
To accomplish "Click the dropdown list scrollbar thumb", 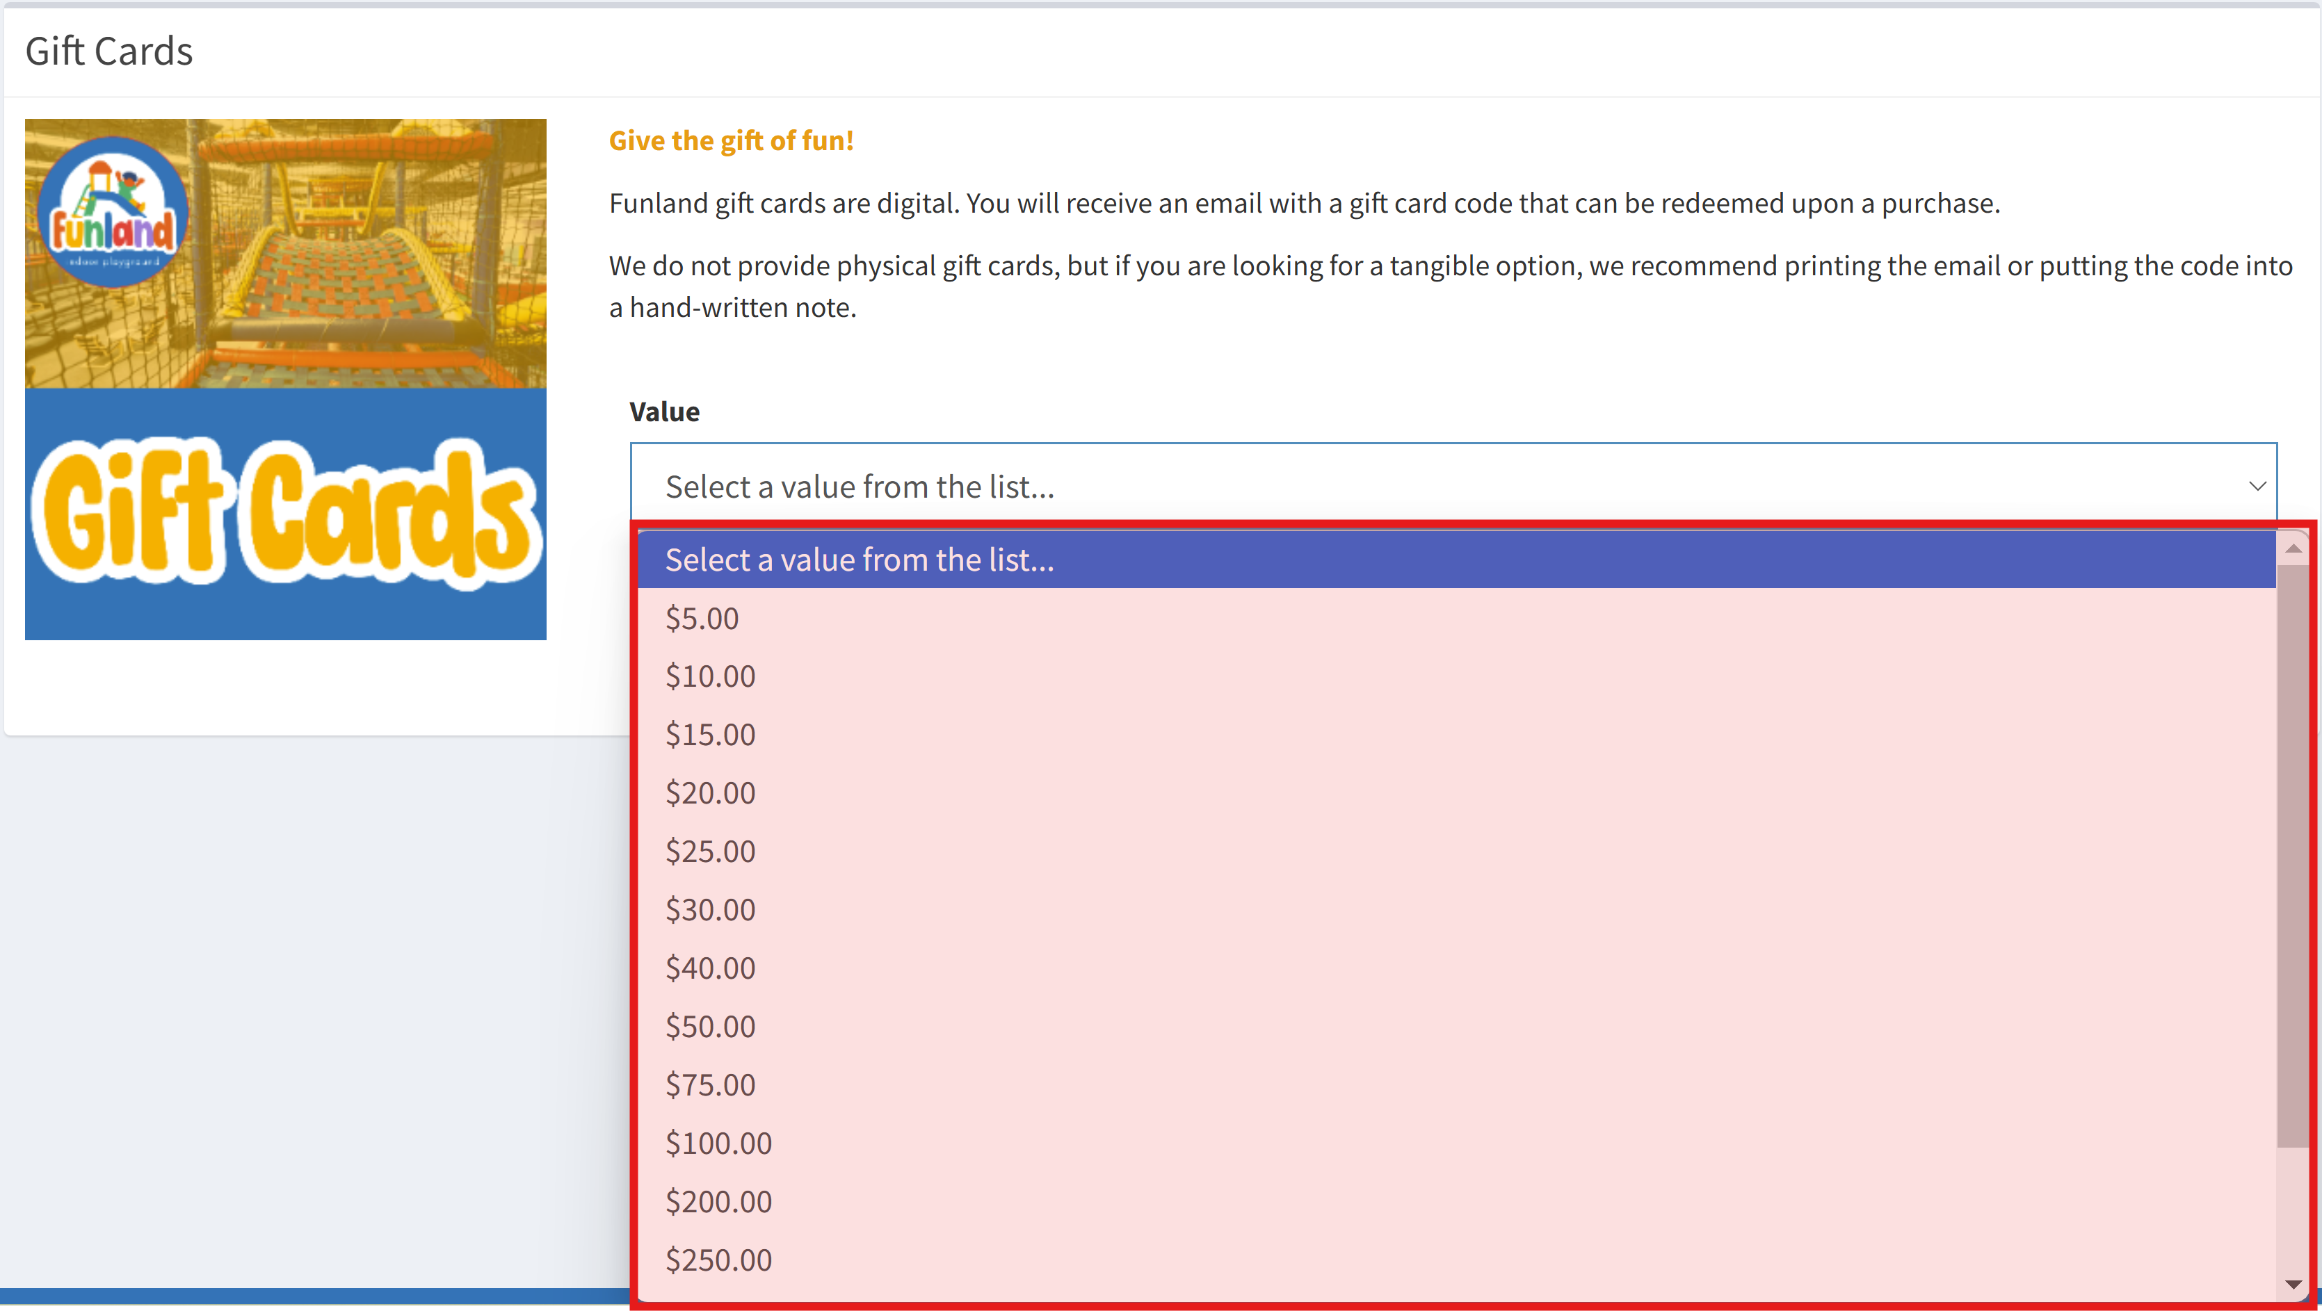I will click(2293, 856).
